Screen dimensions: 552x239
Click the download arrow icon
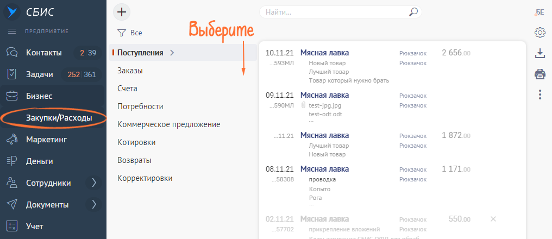point(540,53)
